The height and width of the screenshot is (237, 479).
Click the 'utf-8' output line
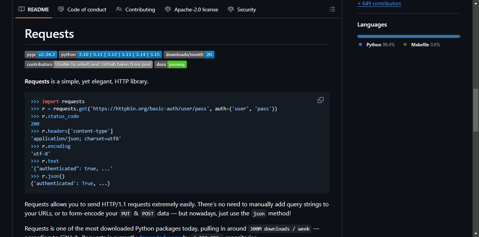(41, 154)
